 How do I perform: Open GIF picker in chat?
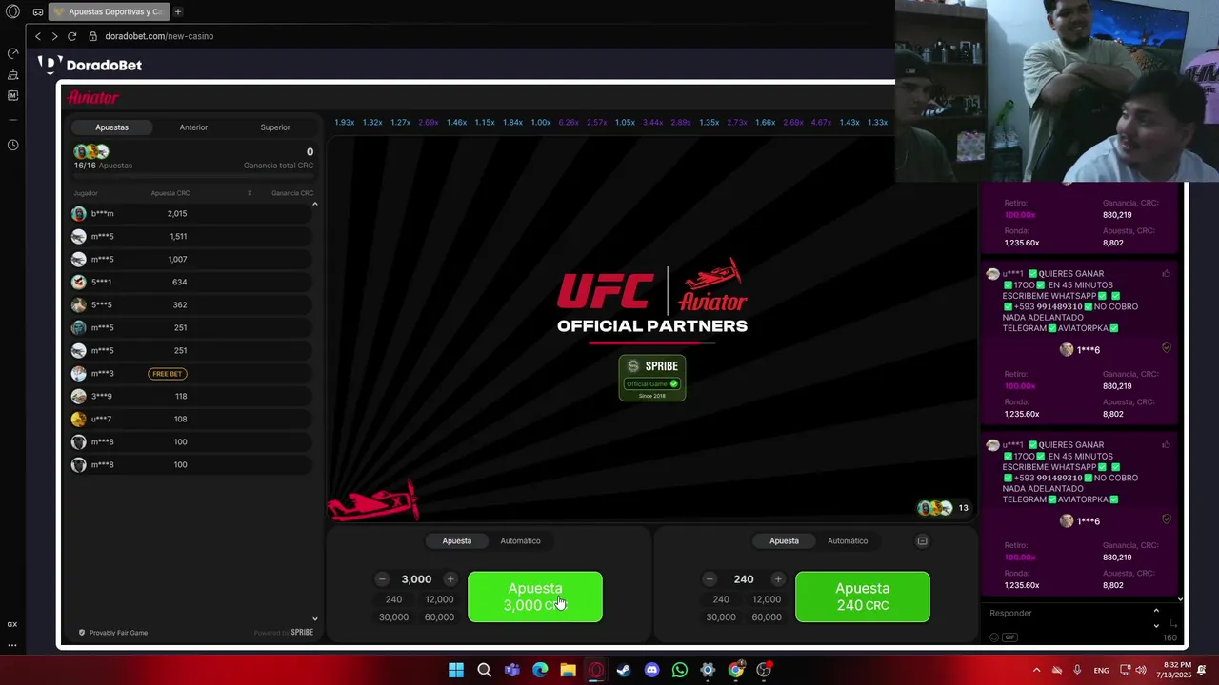pos(1009,637)
